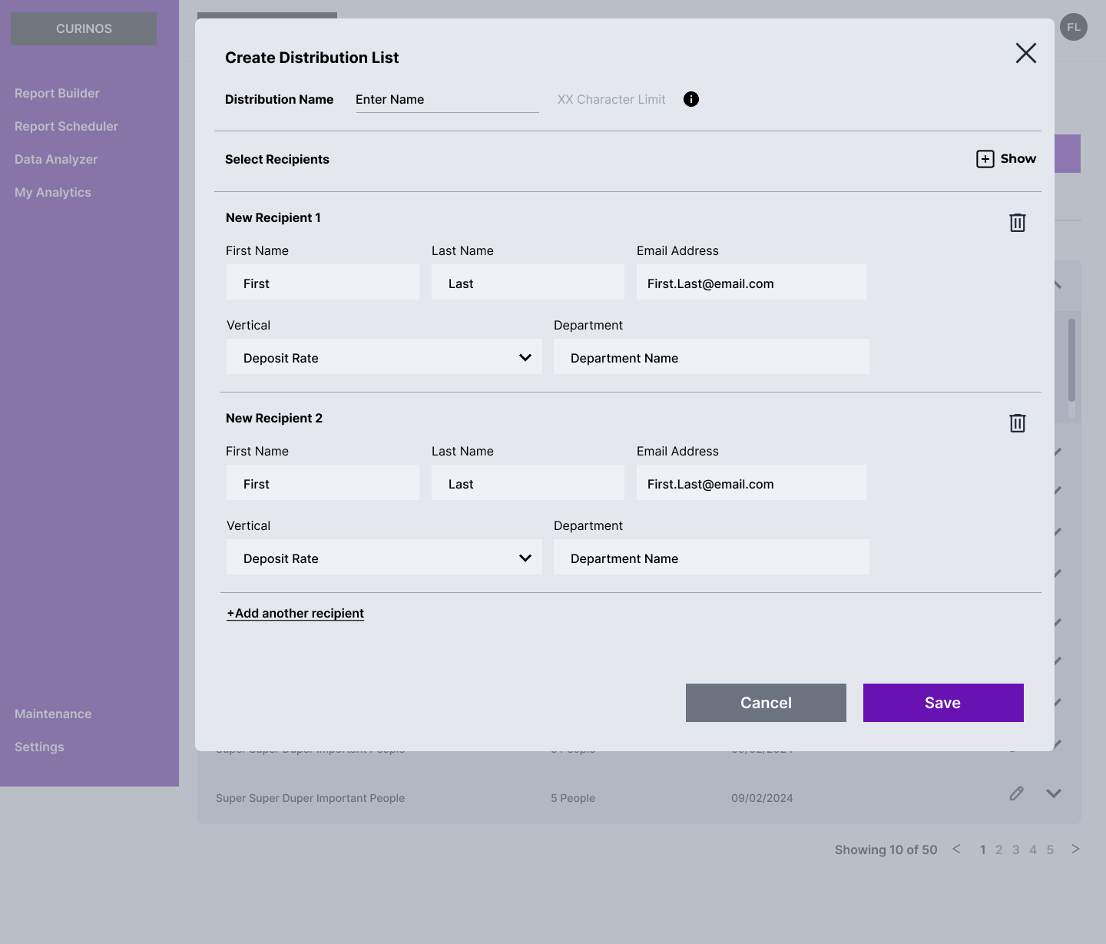
Task: Click Last Name field of New Recipient 2
Action: 528,482
